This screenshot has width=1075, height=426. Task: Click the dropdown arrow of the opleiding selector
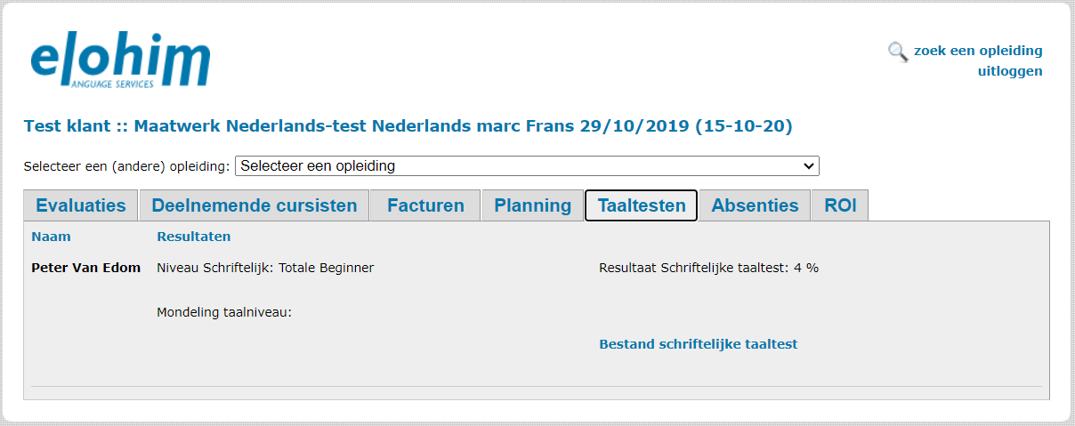coord(808,166)
